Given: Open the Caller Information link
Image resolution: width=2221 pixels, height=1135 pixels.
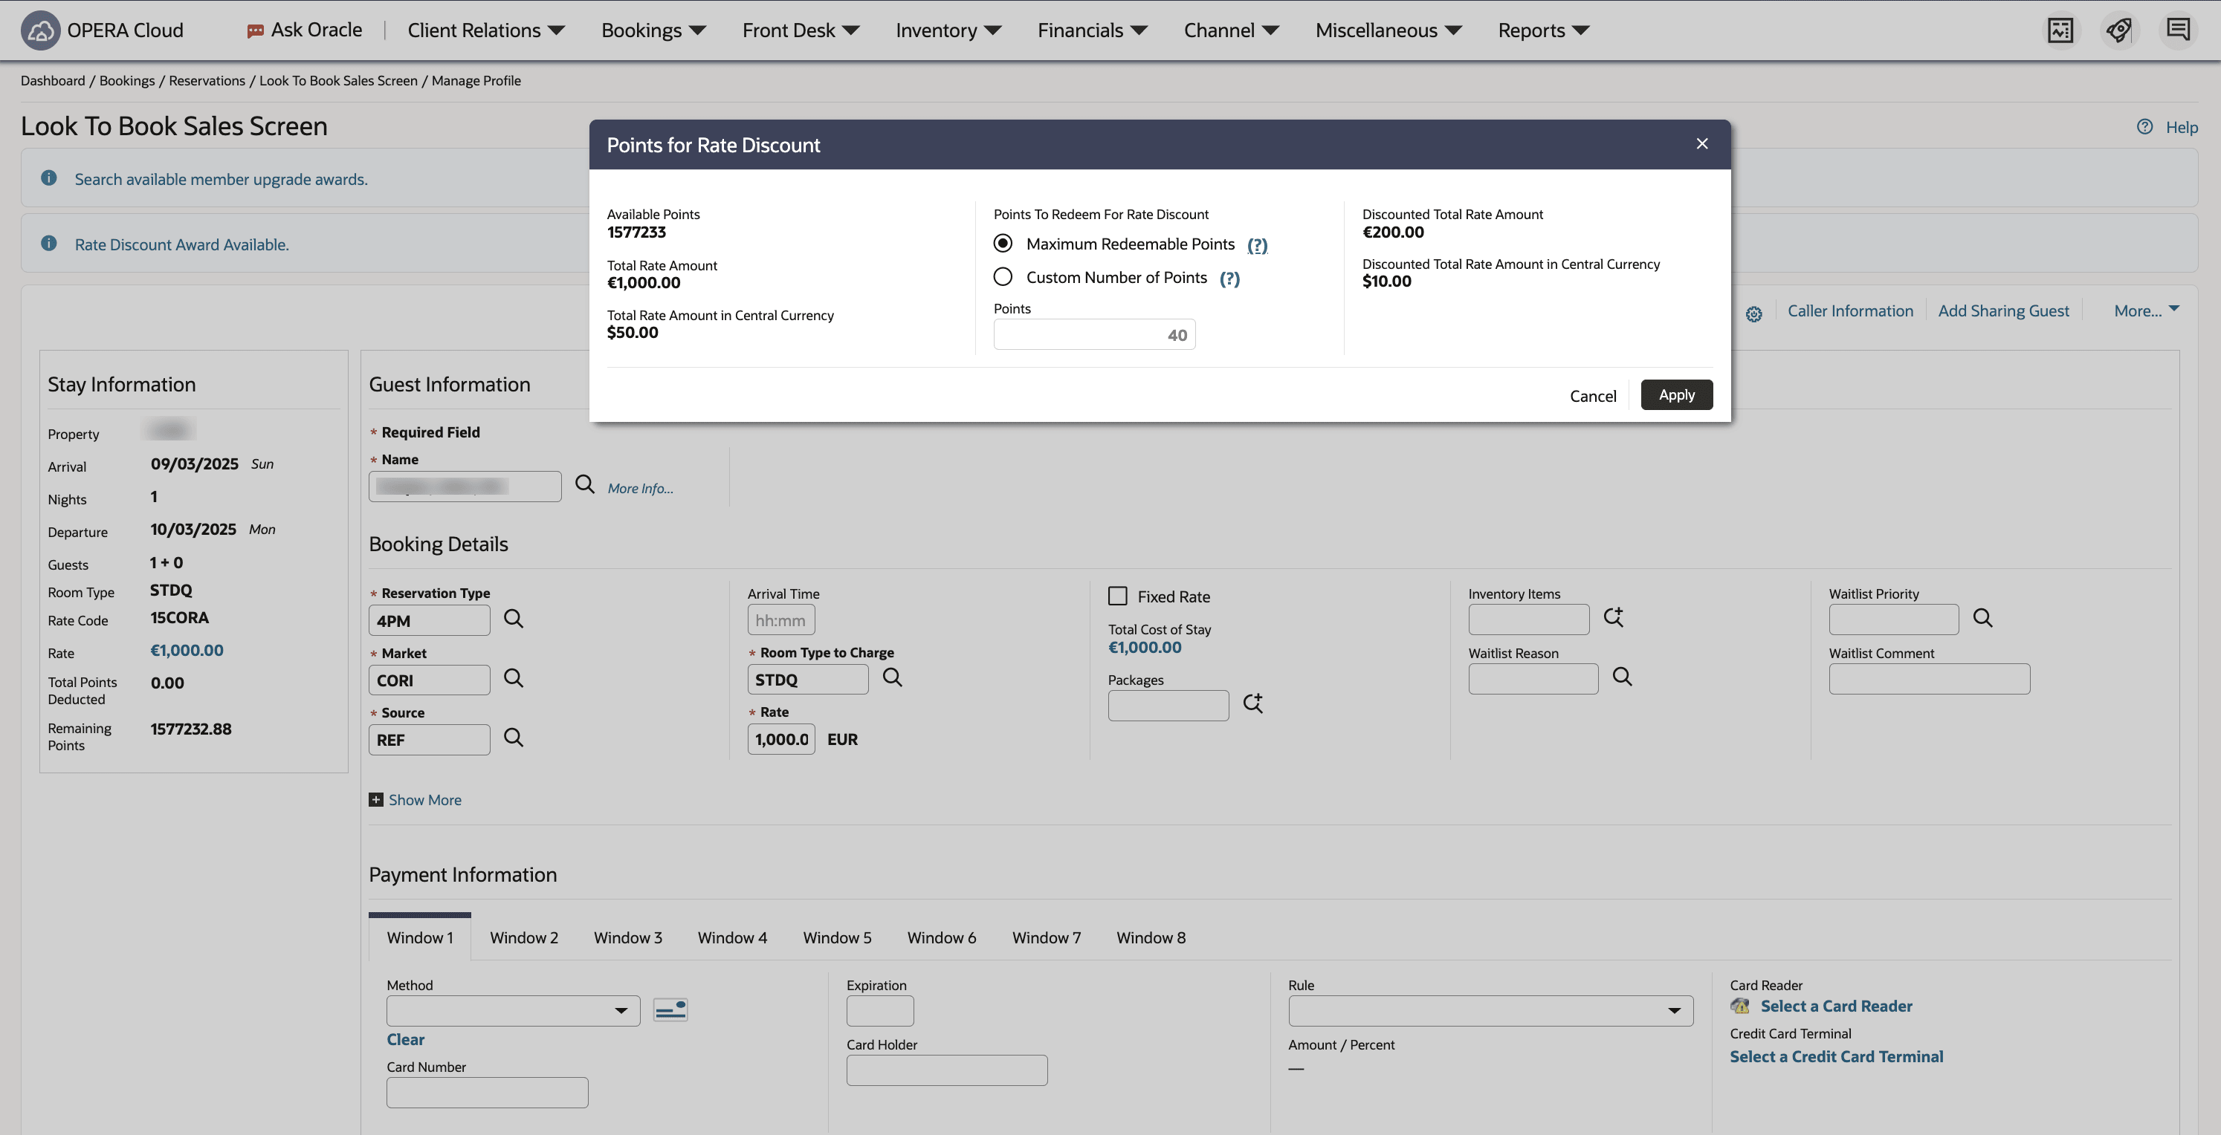Looking at the screenshot, I should tap(1849, 311).
